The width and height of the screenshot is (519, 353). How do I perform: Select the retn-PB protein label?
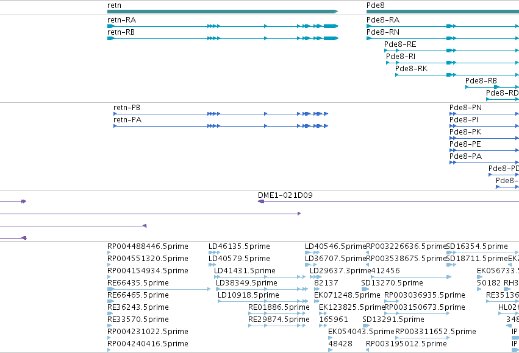(x=127, y=108)
